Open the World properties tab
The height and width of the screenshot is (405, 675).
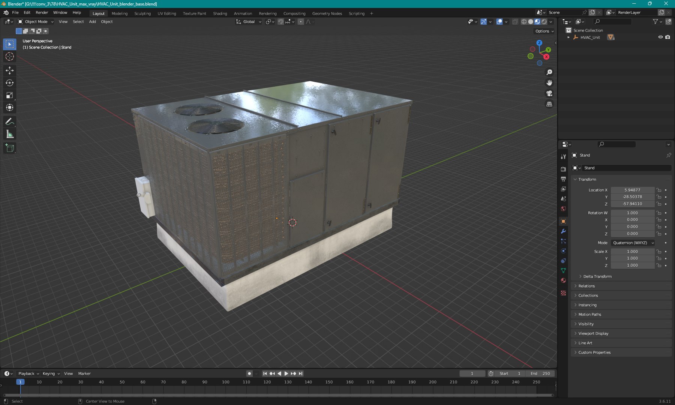(563, 209)
